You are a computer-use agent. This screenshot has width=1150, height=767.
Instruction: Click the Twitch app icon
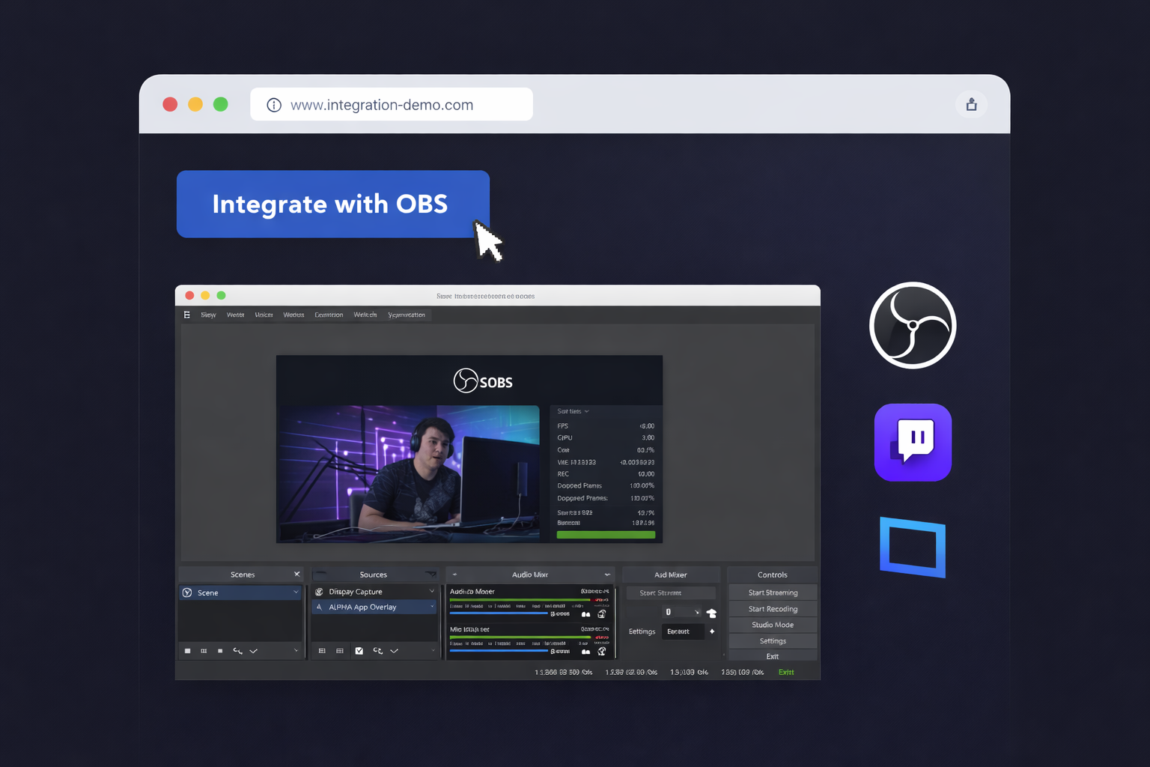(x=913, y=442)
